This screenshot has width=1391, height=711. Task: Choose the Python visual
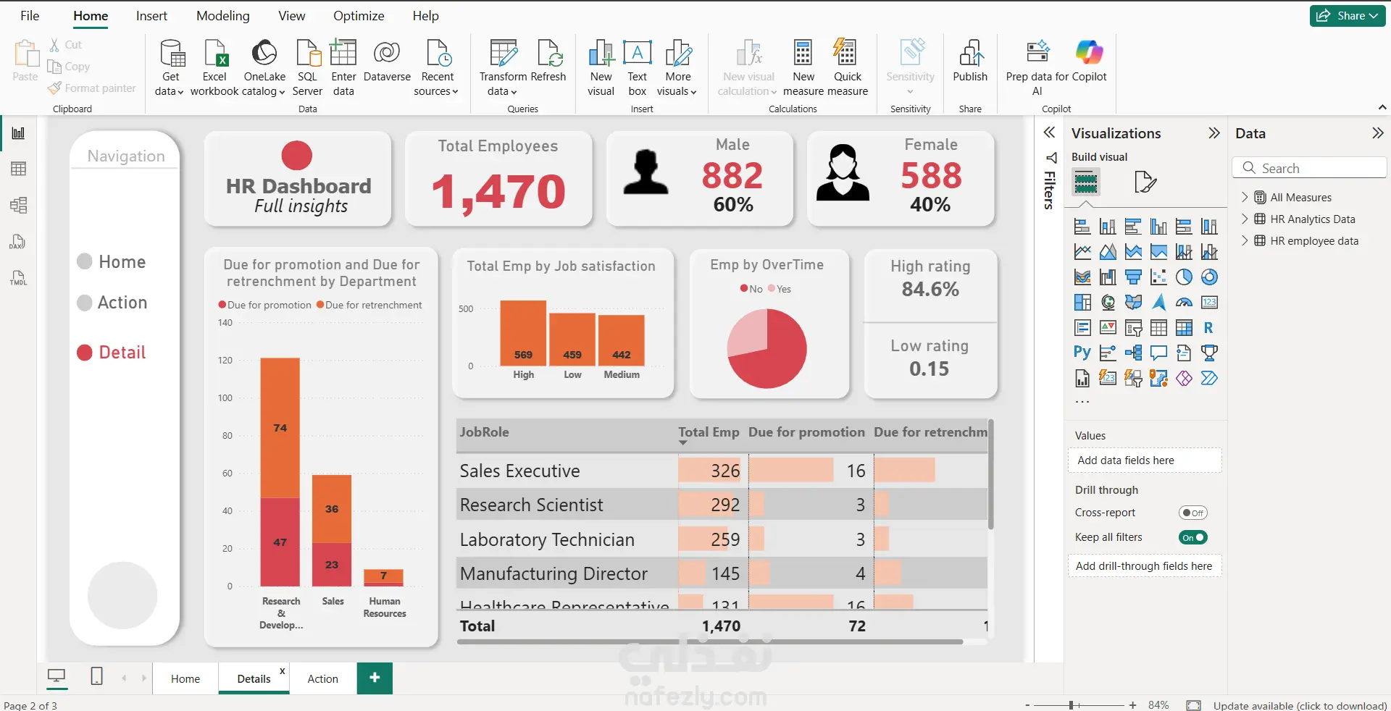1082,353
